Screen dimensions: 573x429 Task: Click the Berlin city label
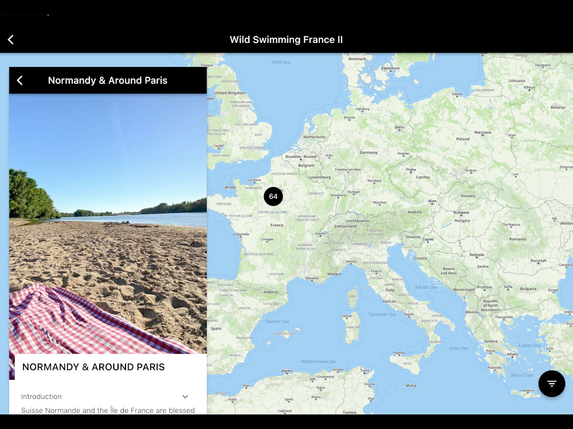pos(399,127)
